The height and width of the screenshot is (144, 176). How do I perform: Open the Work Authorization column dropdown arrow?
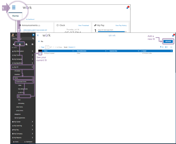pos(106,51)
